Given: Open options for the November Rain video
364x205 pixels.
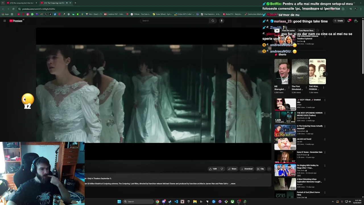Looking at the screenshot, I should tap(325, 152).
